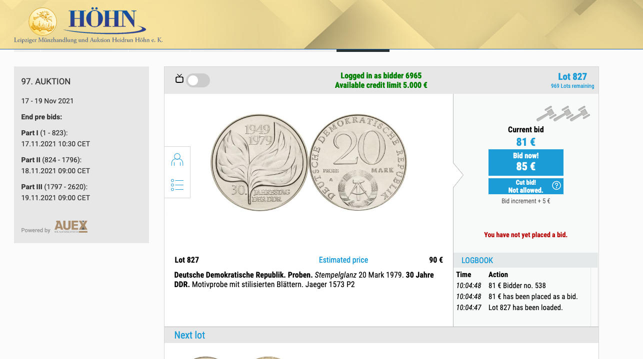Click the 20 Mark coin image

point(358,162)
